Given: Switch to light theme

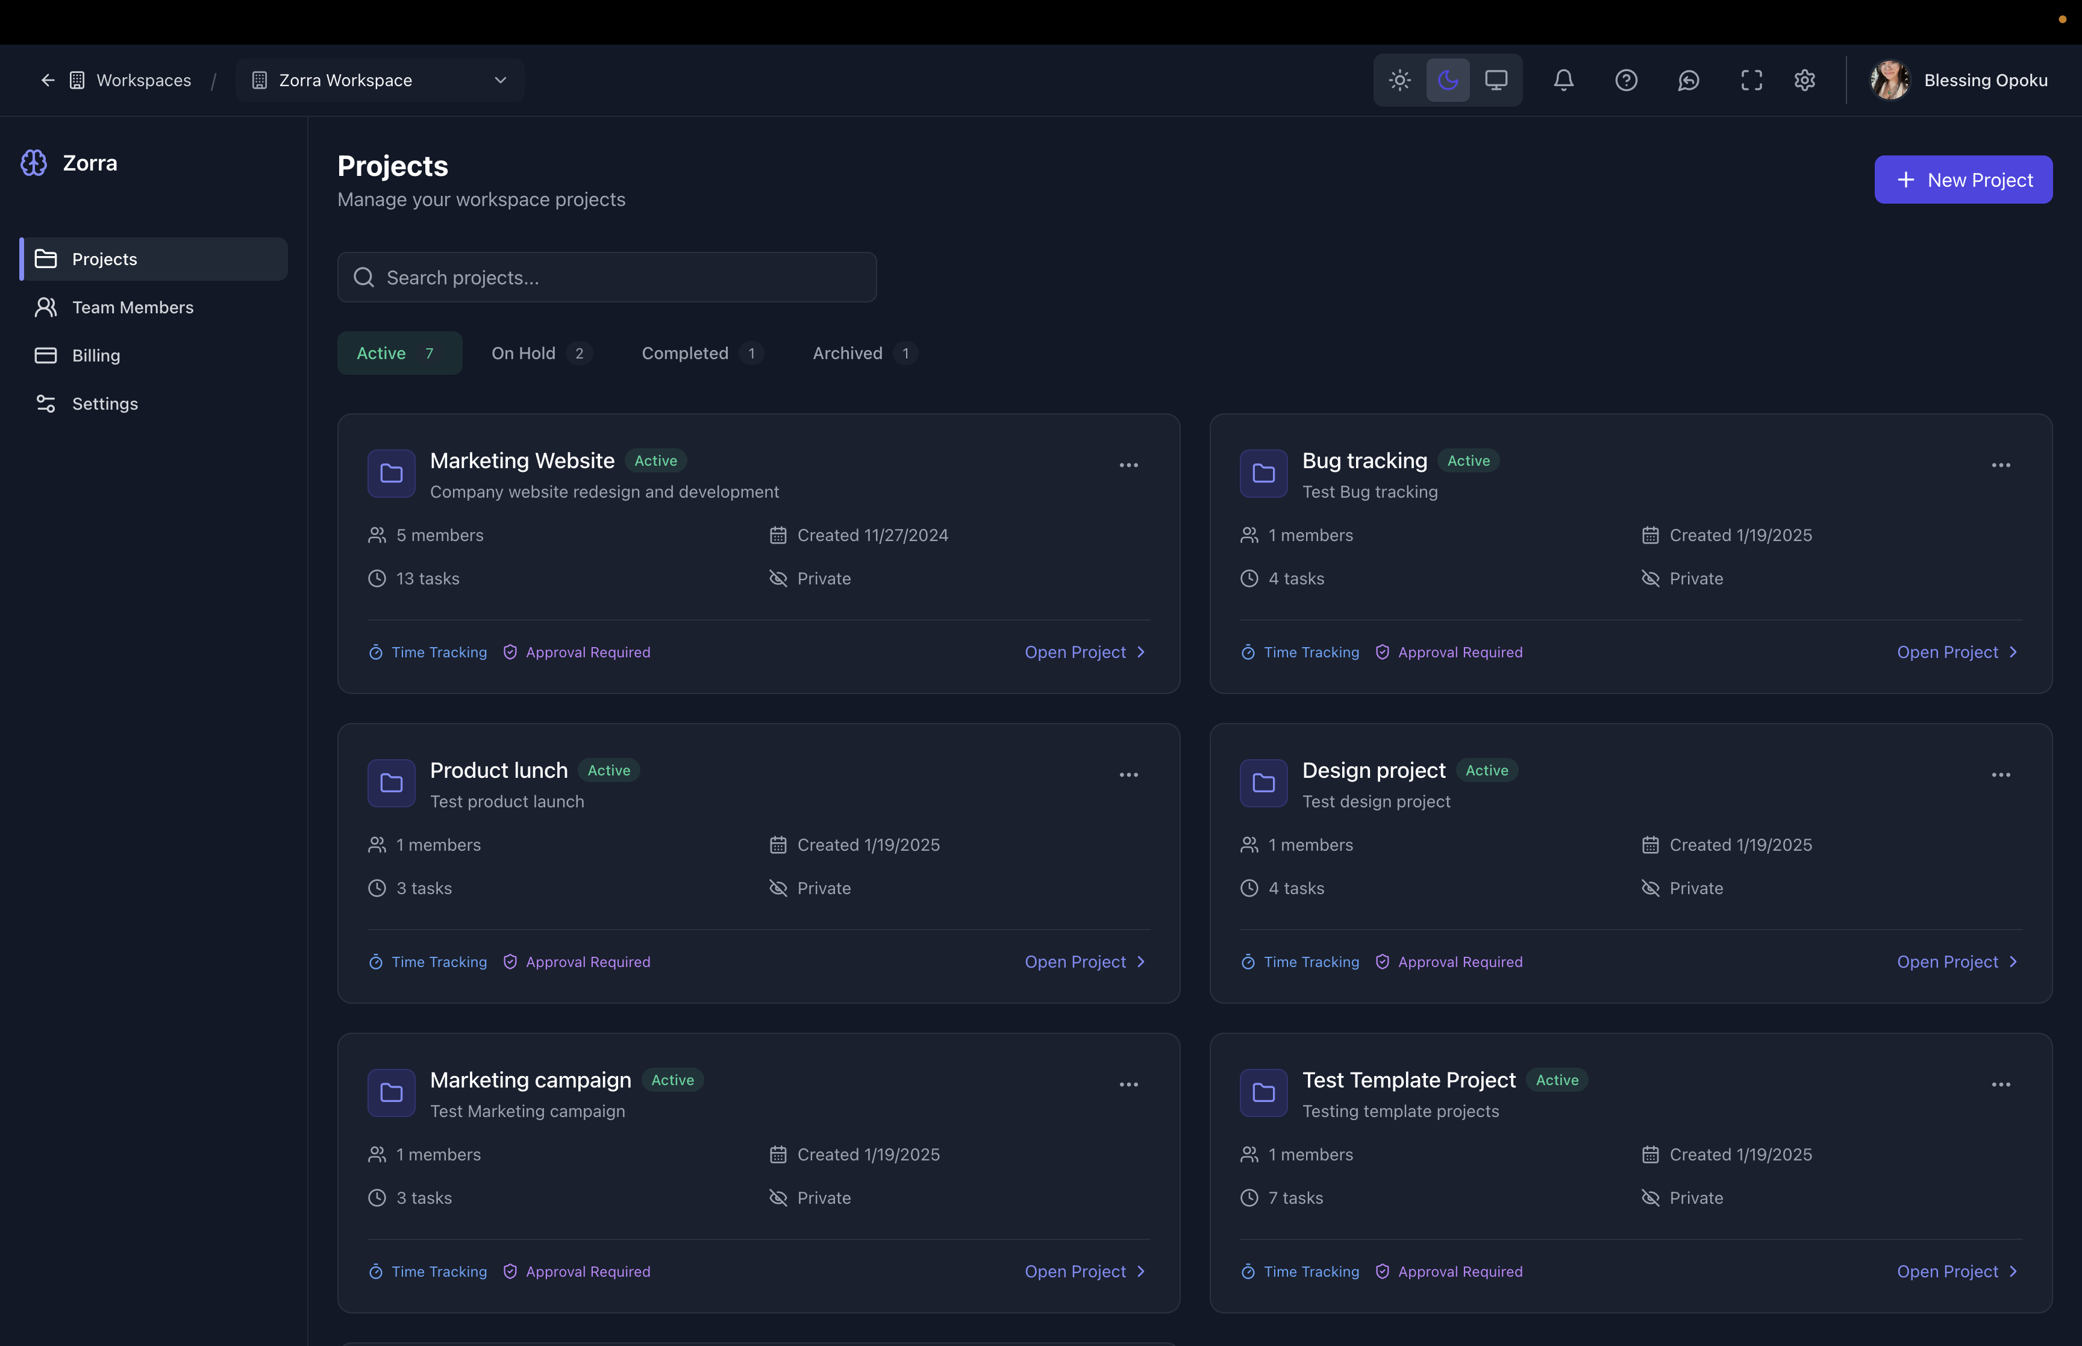Looking at the screenshot, I should (x=1399, y=80).
